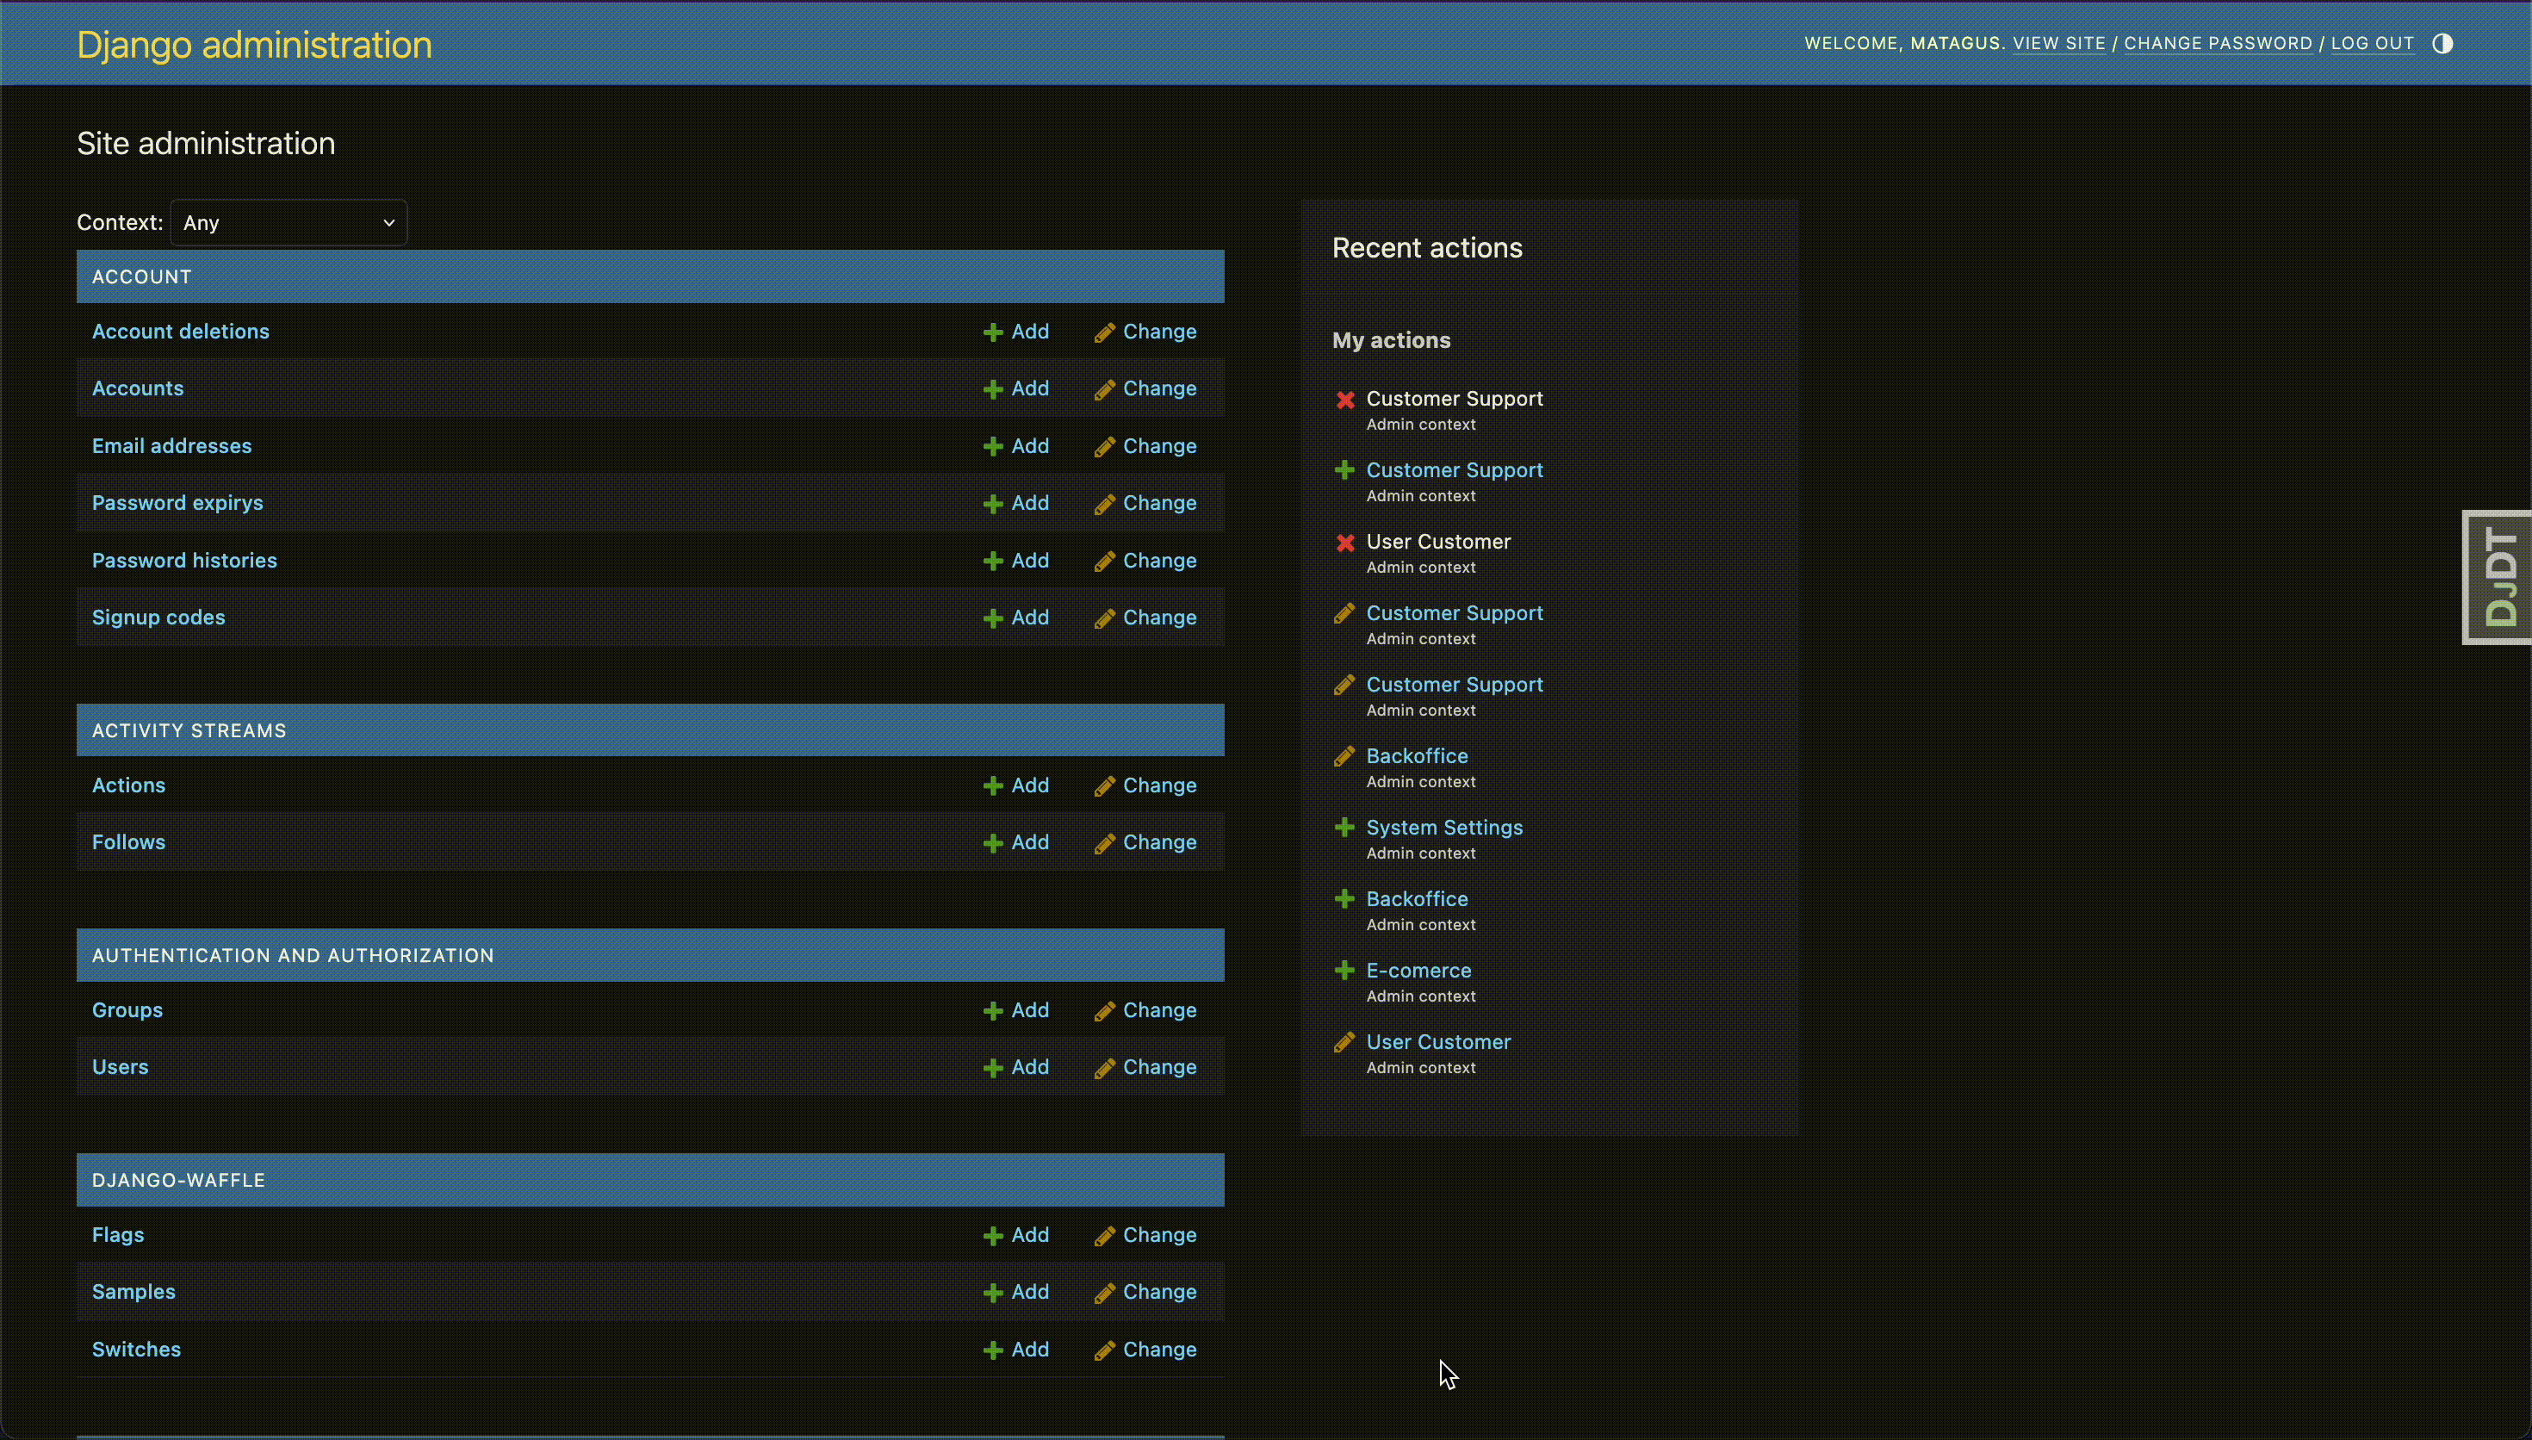Screen dimensions: 2532x1440
Task: Log out of the admin
Action: coord(2371,42)
